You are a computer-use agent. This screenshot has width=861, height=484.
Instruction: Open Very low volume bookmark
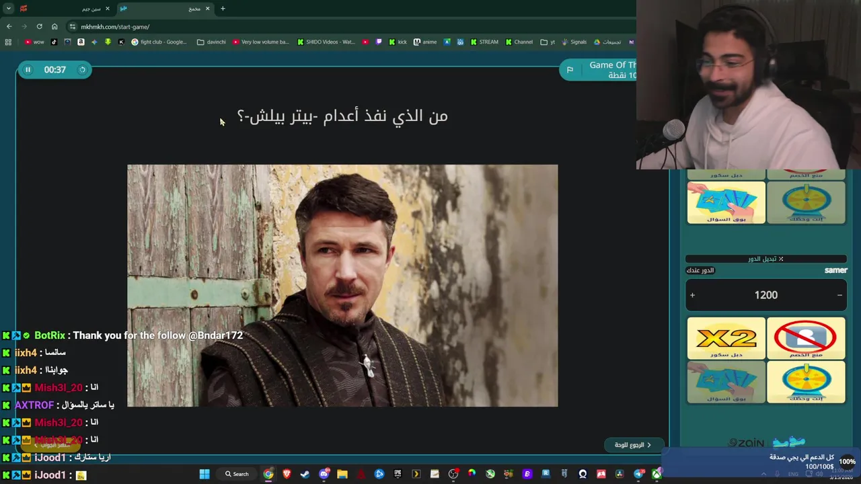260,42
